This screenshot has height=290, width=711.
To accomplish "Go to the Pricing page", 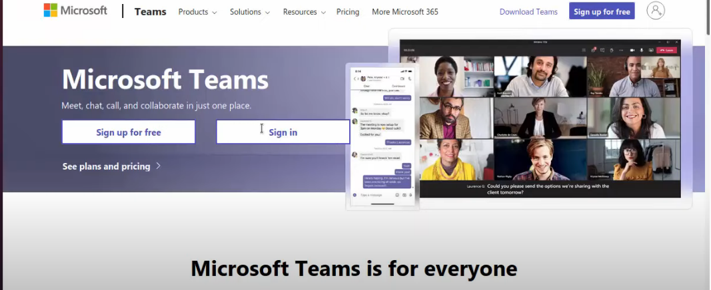I will coord(348,12).
